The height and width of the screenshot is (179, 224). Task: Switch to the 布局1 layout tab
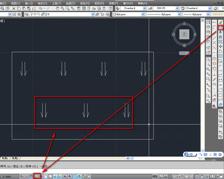5,158
